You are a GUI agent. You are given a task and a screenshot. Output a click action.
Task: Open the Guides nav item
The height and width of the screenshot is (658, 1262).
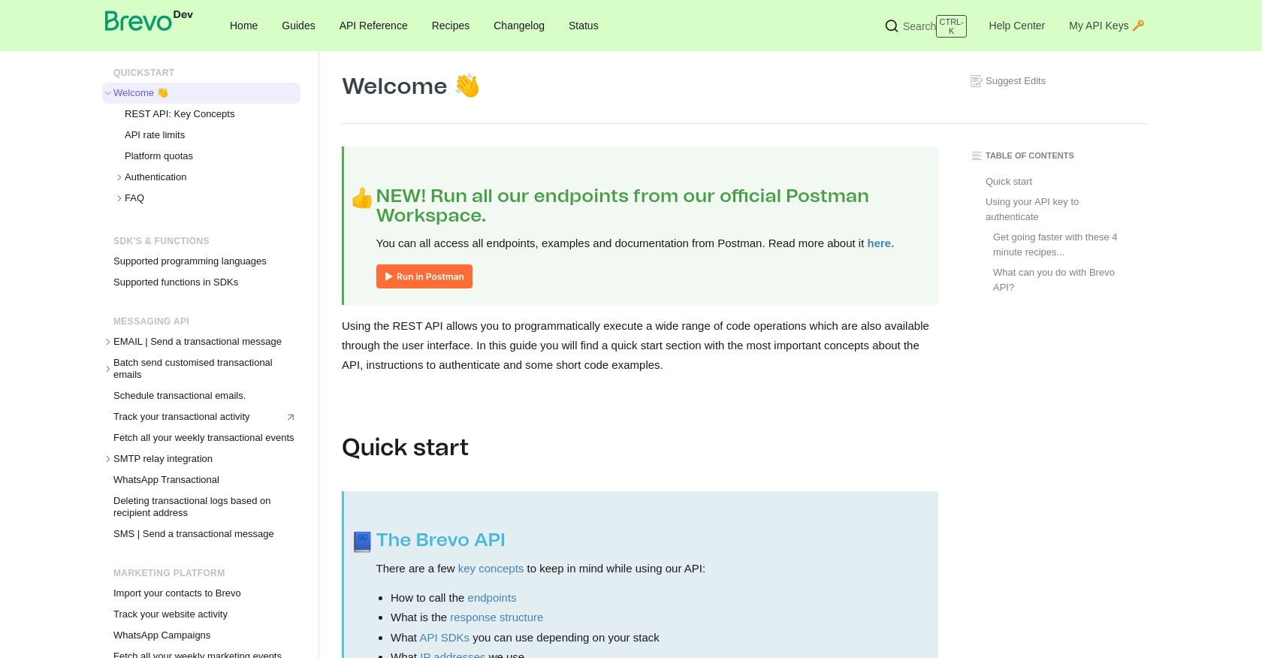click(x=298, y=26)
